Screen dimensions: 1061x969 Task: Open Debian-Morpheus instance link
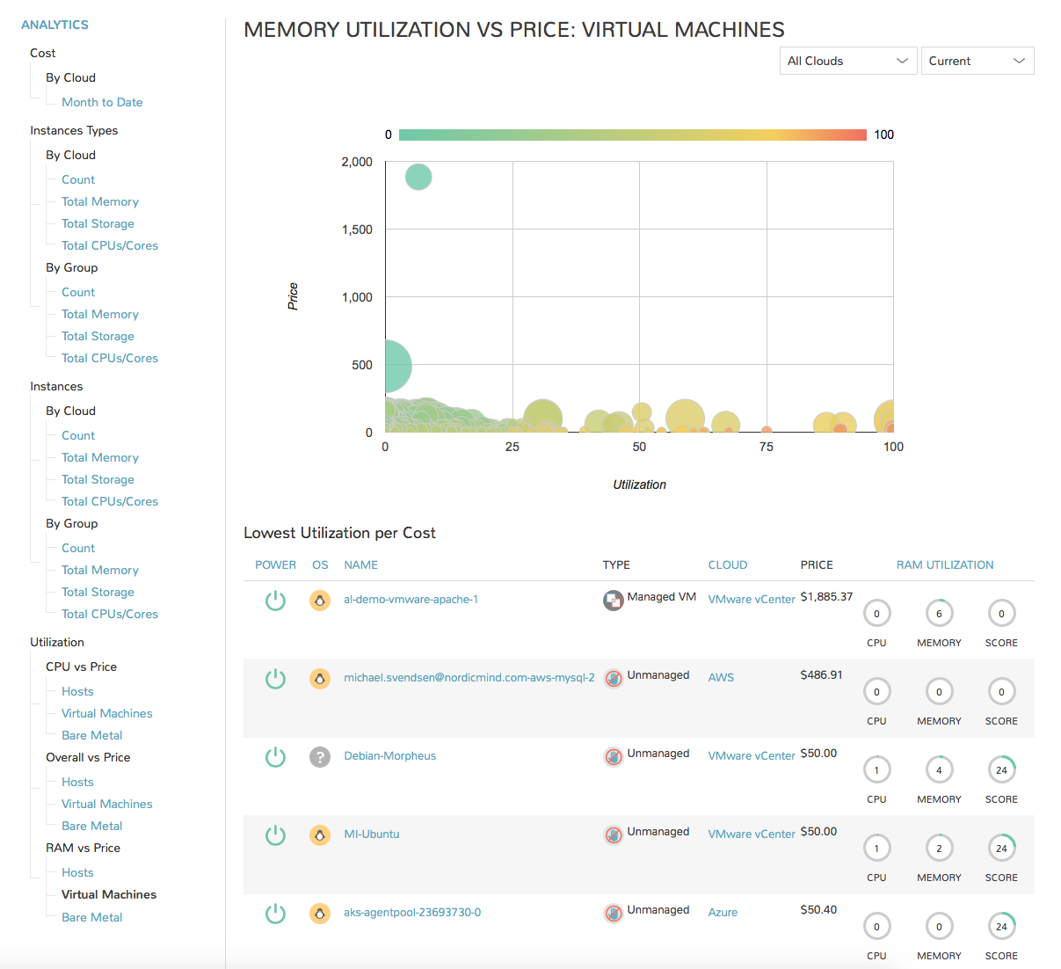pos(389,756)
